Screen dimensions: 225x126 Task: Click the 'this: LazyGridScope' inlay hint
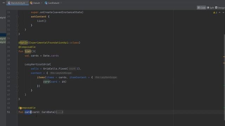pos(61,73)
